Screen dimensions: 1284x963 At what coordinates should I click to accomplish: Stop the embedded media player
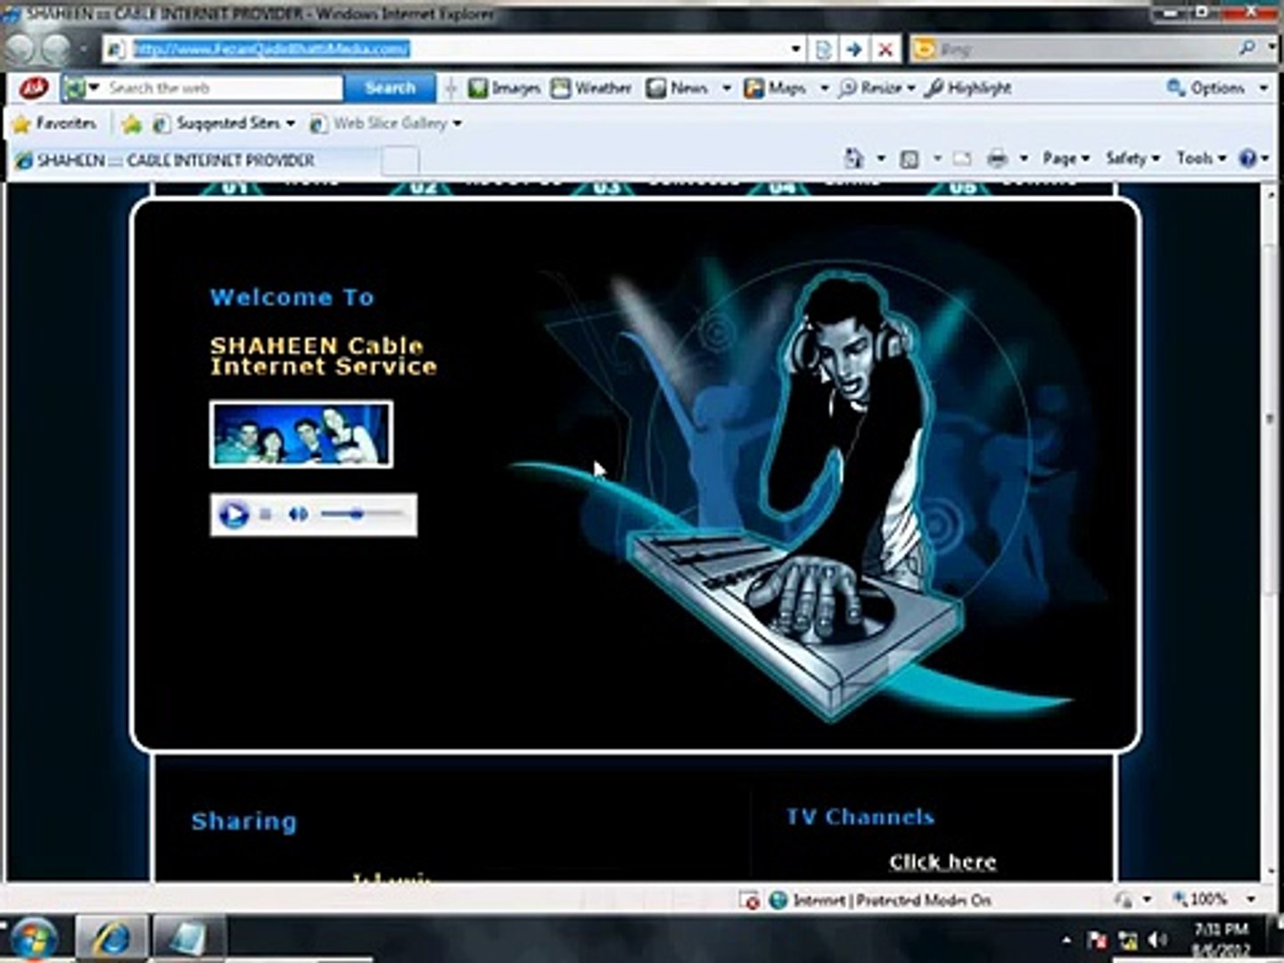point(266,514)
